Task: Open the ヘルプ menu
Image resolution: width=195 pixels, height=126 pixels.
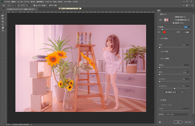Action: coord(75,2)
